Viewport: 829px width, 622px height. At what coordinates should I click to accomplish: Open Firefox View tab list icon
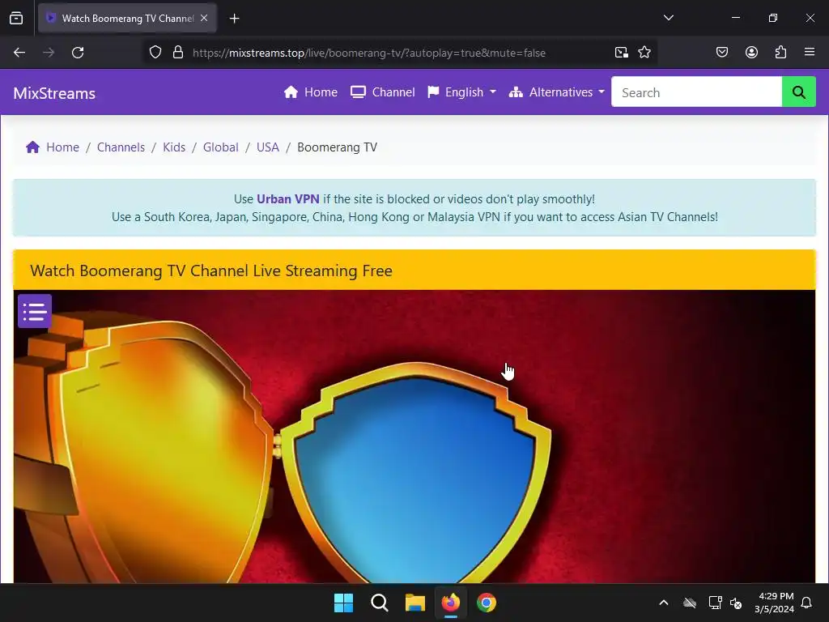16,18
